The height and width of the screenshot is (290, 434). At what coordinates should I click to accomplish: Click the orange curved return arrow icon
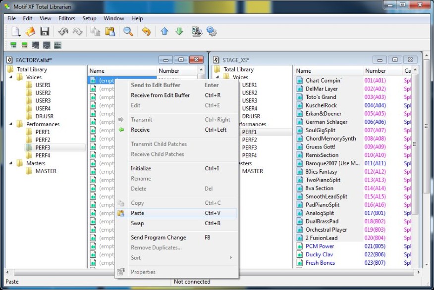pyautogui.click(x=146, y=32)
